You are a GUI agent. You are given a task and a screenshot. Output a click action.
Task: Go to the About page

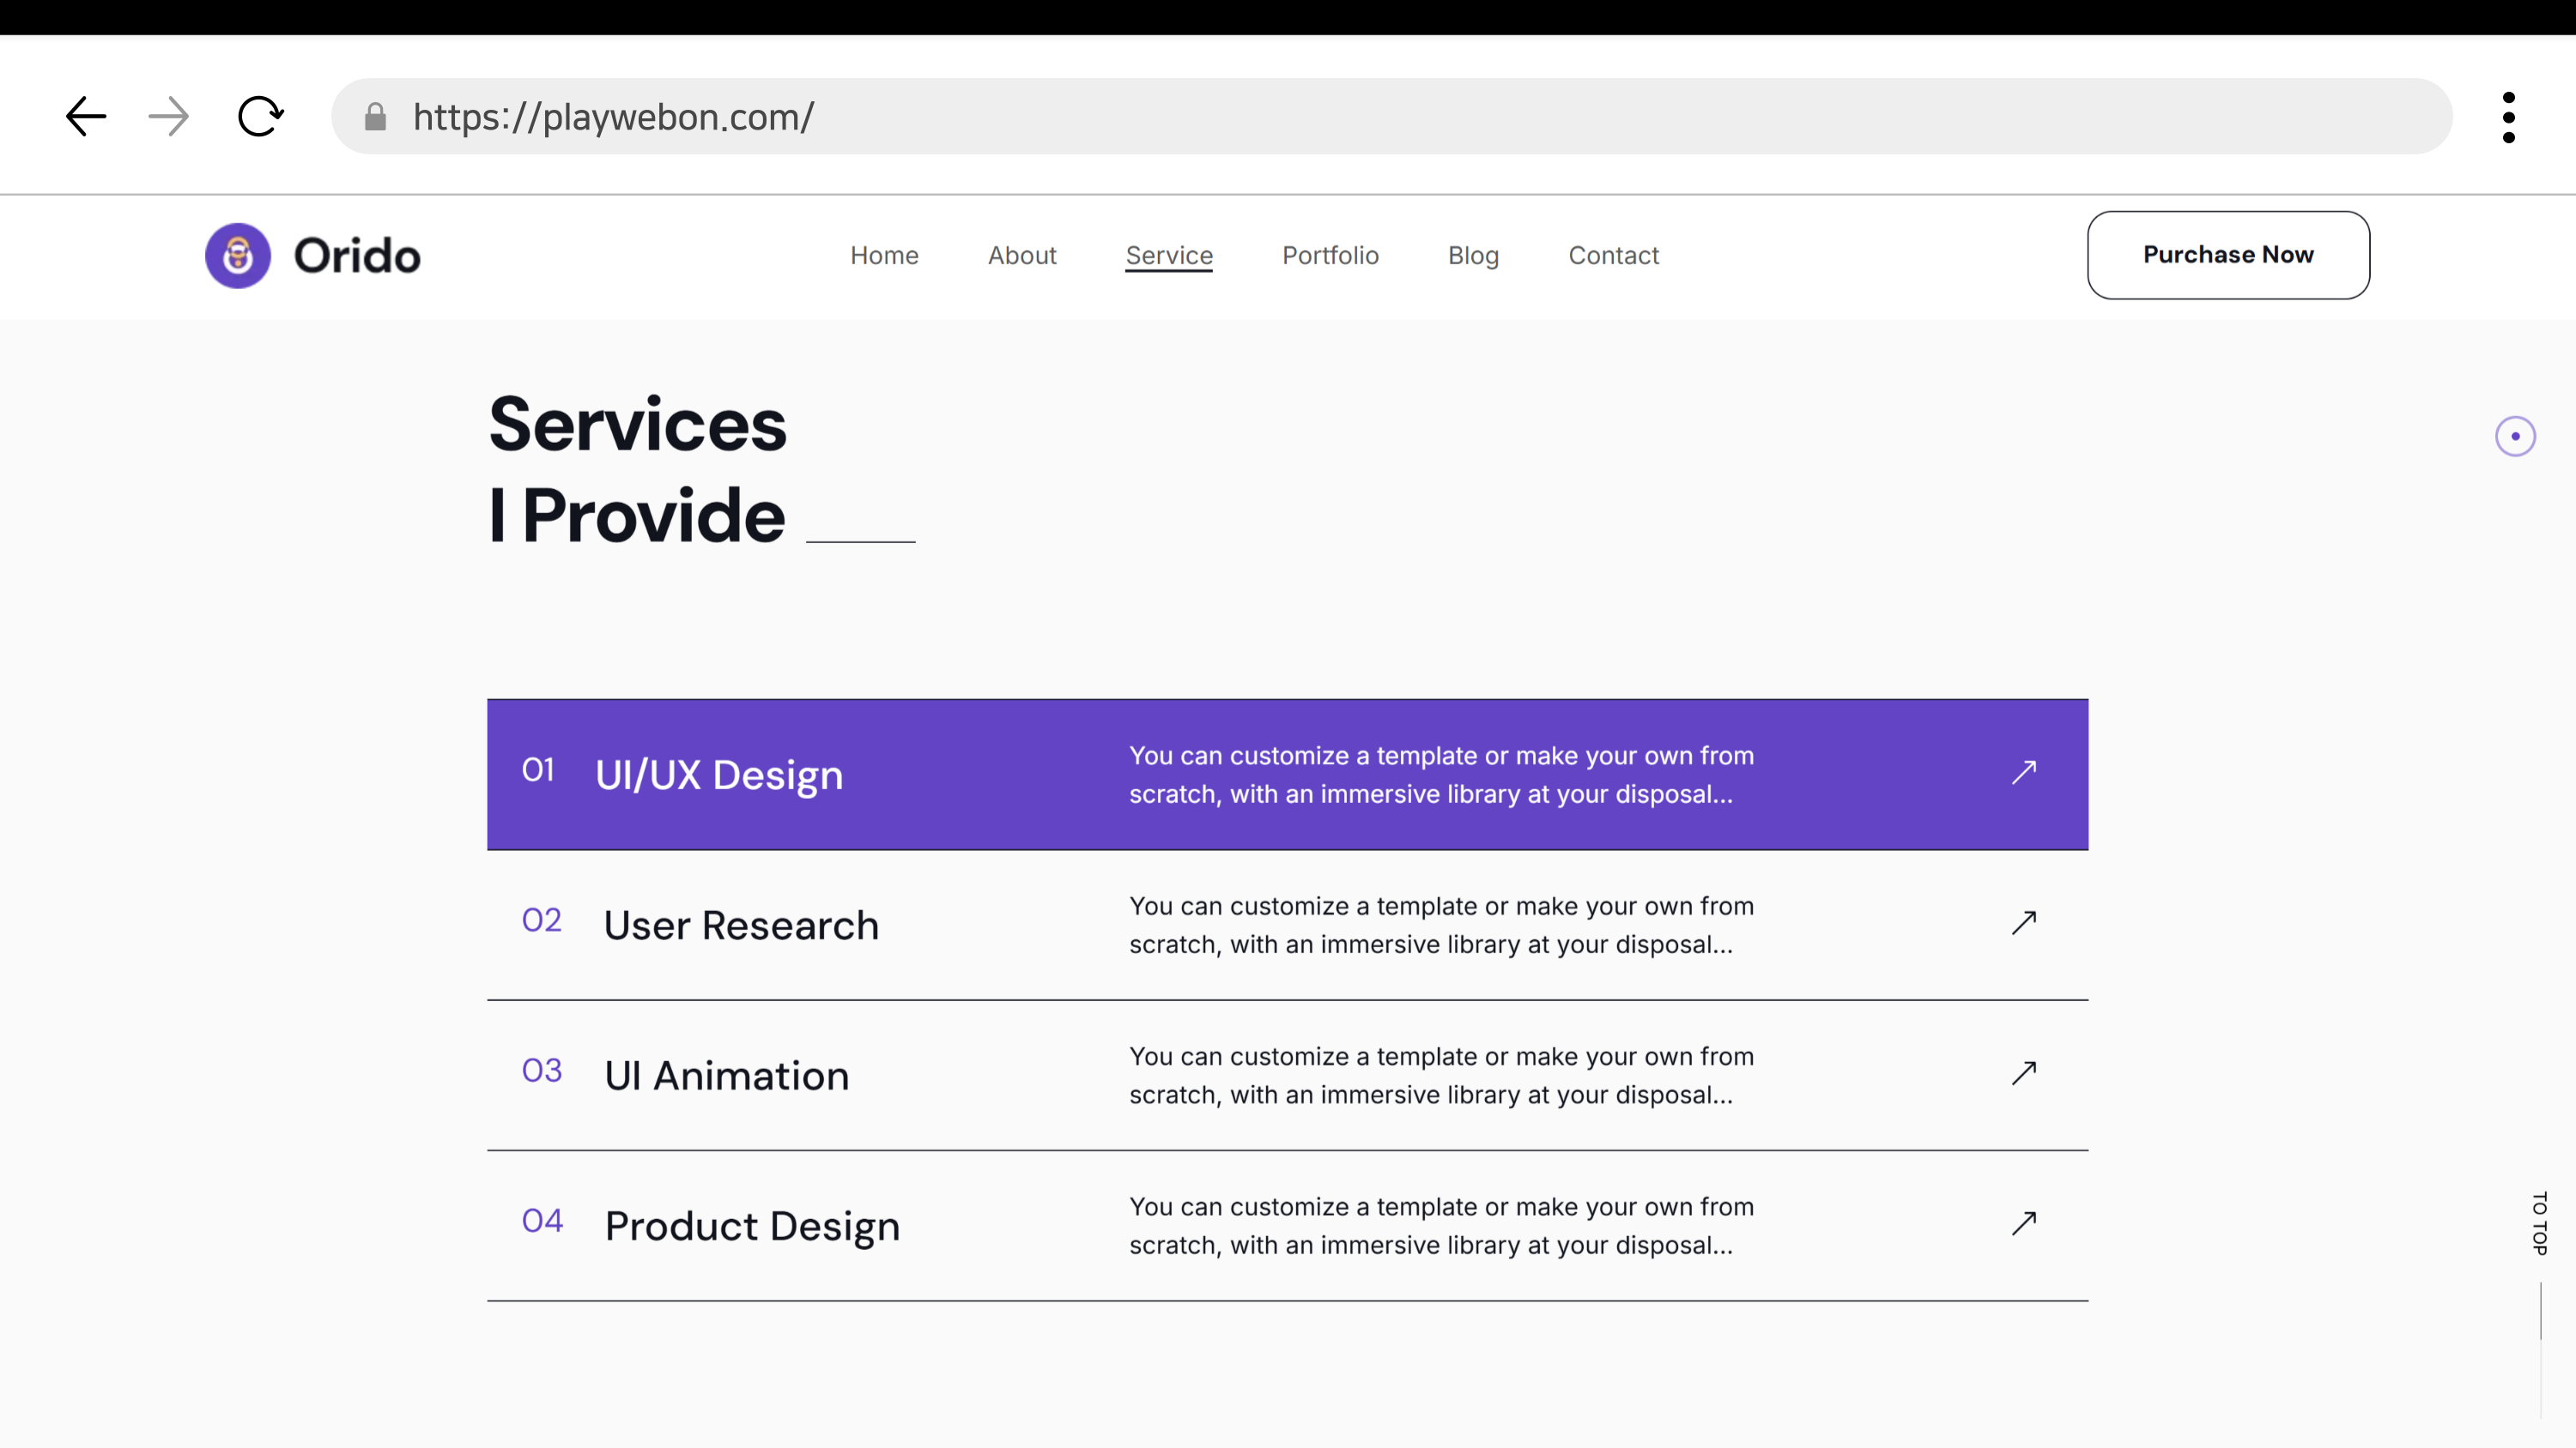click(x=1022, y=256)
